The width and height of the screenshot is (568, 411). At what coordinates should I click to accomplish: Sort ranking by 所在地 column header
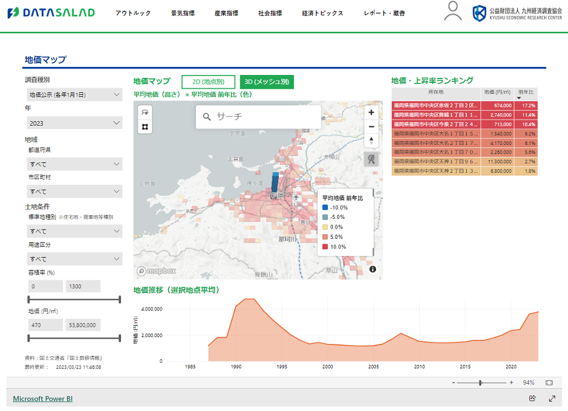436,93
